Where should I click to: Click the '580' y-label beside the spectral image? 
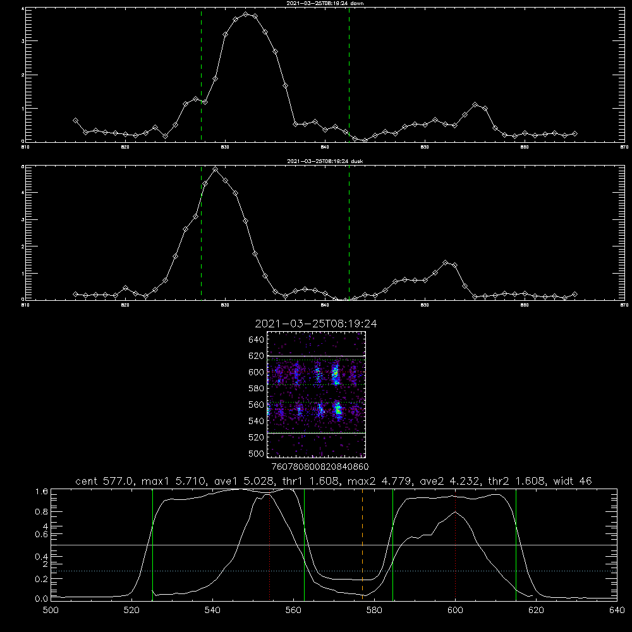pos(257,389)
